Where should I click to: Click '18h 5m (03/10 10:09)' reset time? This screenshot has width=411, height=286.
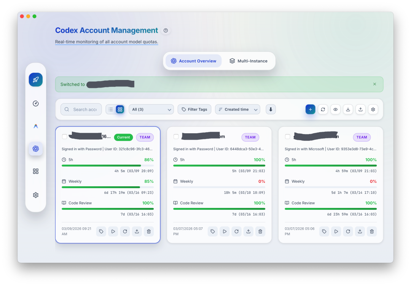244,193
